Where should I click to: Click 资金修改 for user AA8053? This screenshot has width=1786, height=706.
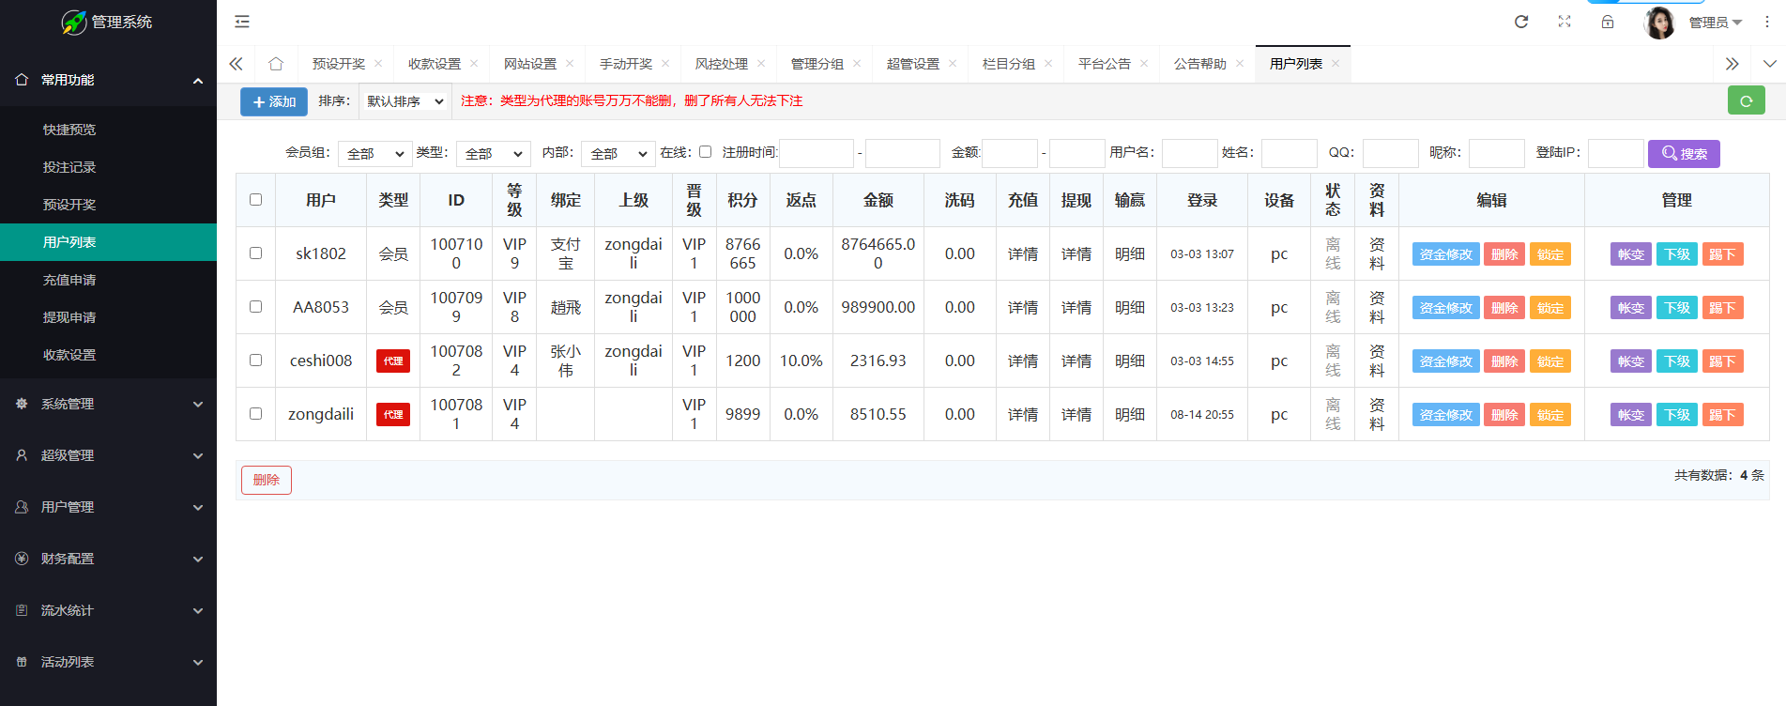(x=1445, y=308)
